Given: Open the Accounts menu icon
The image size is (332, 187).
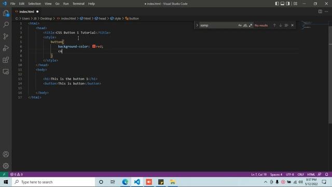Looking at the screenshot, I should (x=6, y=154).
